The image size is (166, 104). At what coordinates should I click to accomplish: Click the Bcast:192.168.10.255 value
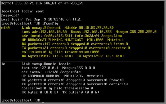(x=91, y=32)
